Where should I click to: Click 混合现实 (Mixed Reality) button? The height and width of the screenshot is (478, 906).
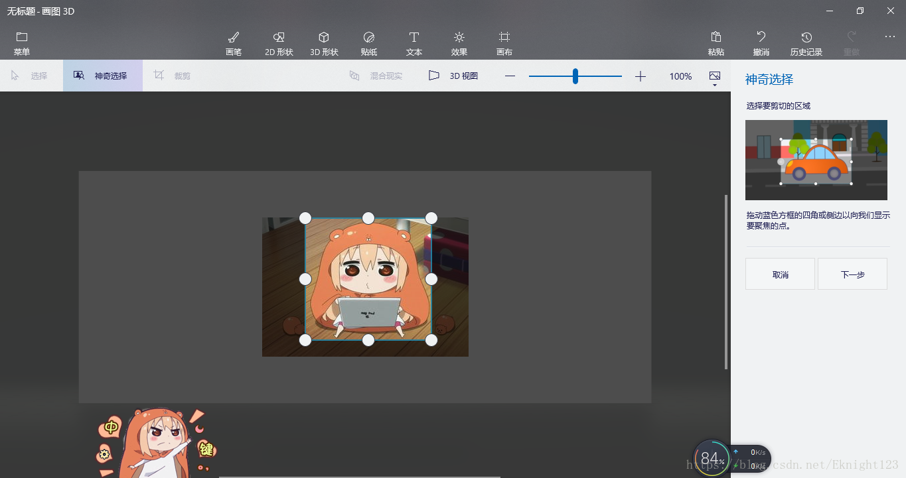click(x=376, y=76)
